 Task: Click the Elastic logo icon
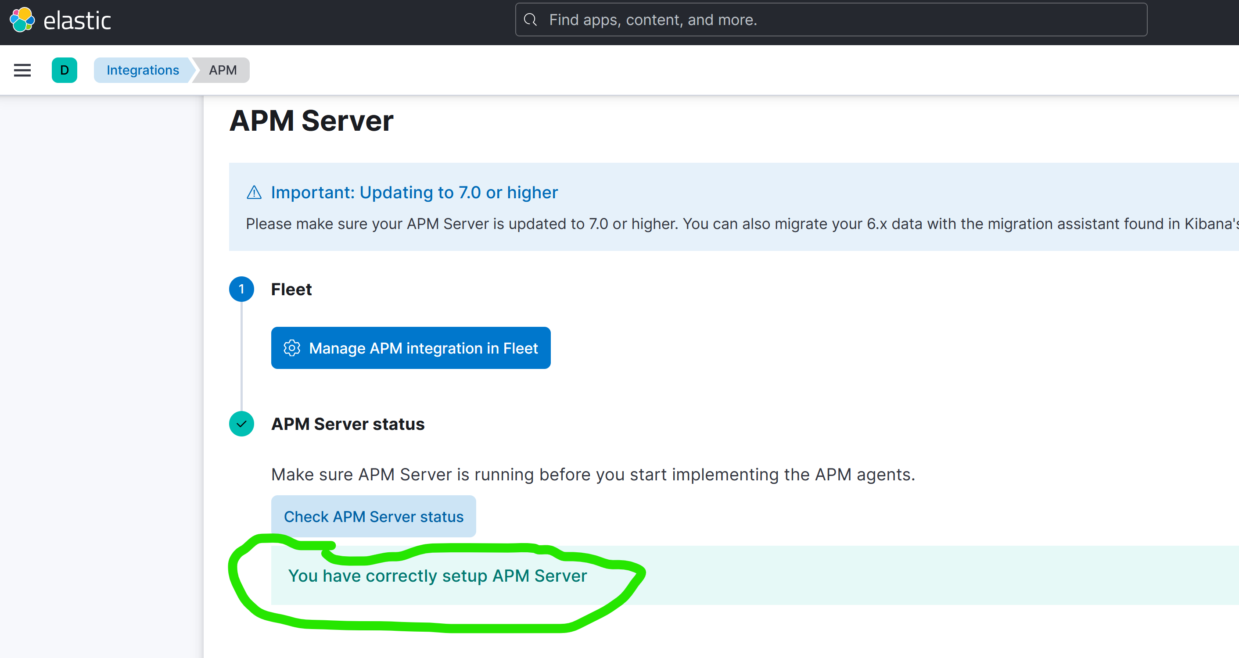click(x=22, y=20)
